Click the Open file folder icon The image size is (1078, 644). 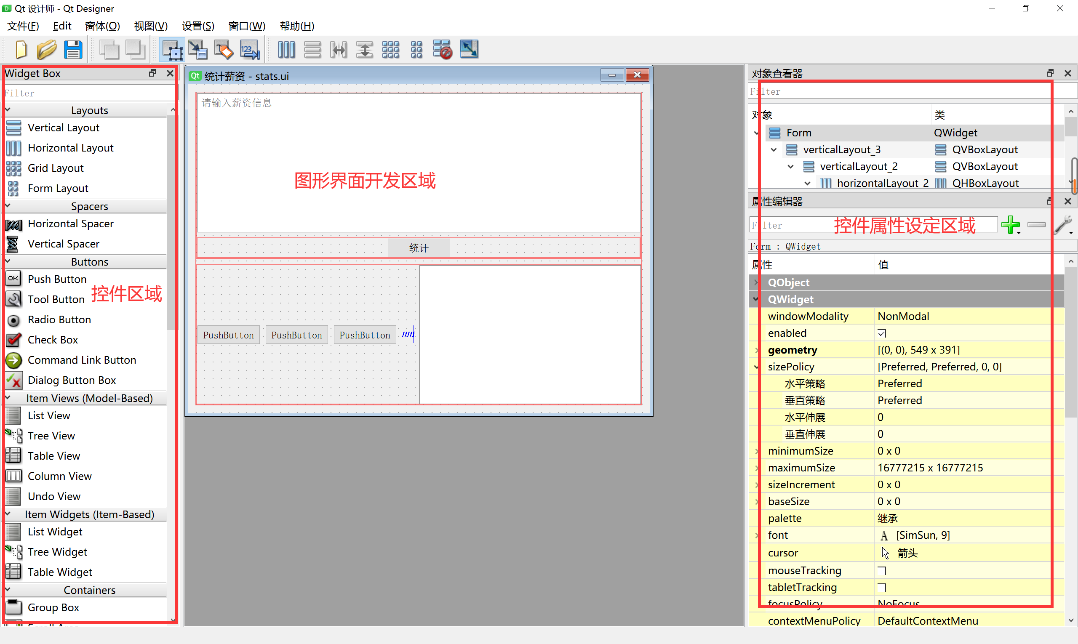pyautogui.click(x=46, y=50)
